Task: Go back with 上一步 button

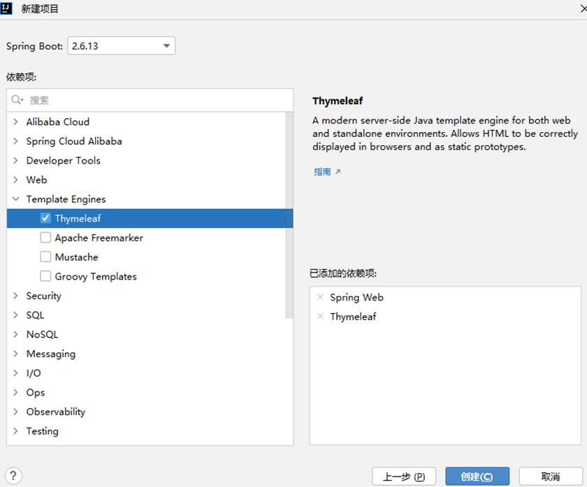Action: tap(404, 477)
